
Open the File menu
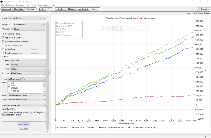[x=2, y=5]
